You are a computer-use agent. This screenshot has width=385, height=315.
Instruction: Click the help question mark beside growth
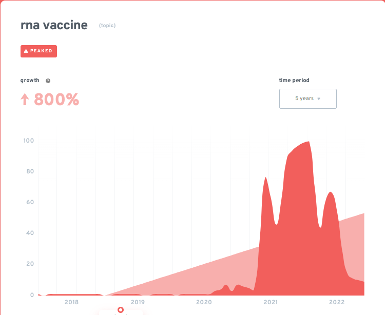[x=48, y=81]
